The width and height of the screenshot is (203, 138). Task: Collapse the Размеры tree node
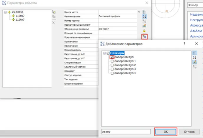[104, 53]
